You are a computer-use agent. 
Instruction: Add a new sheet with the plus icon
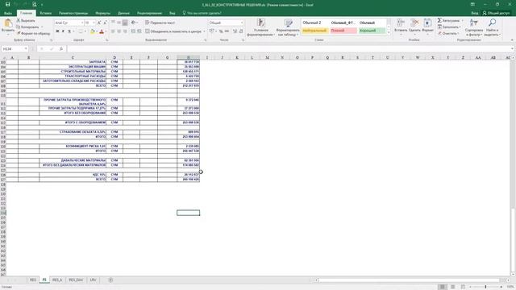click(110, 280)
